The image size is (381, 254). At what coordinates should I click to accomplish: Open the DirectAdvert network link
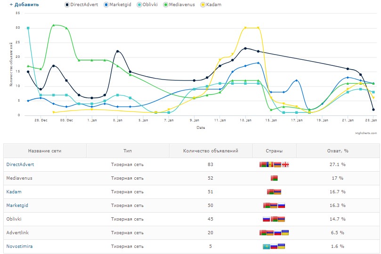click(x=20, y=165)
